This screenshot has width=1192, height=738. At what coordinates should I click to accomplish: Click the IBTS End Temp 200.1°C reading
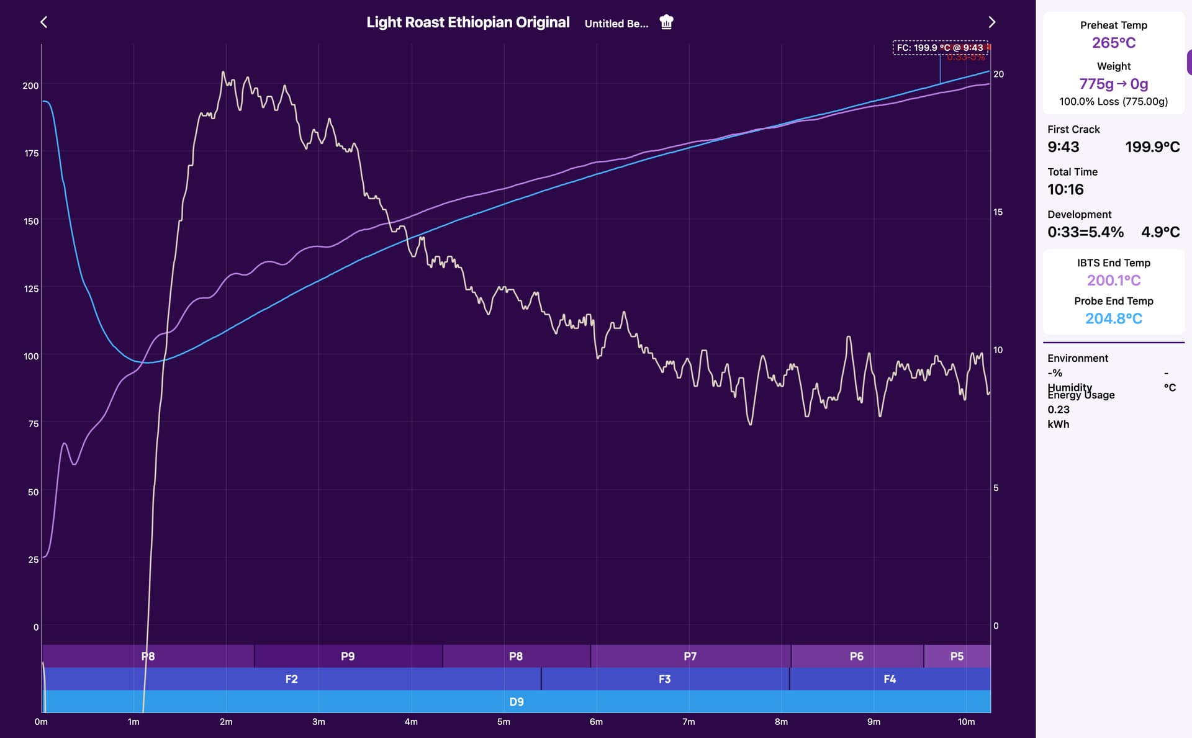(x=1114, y=281)
